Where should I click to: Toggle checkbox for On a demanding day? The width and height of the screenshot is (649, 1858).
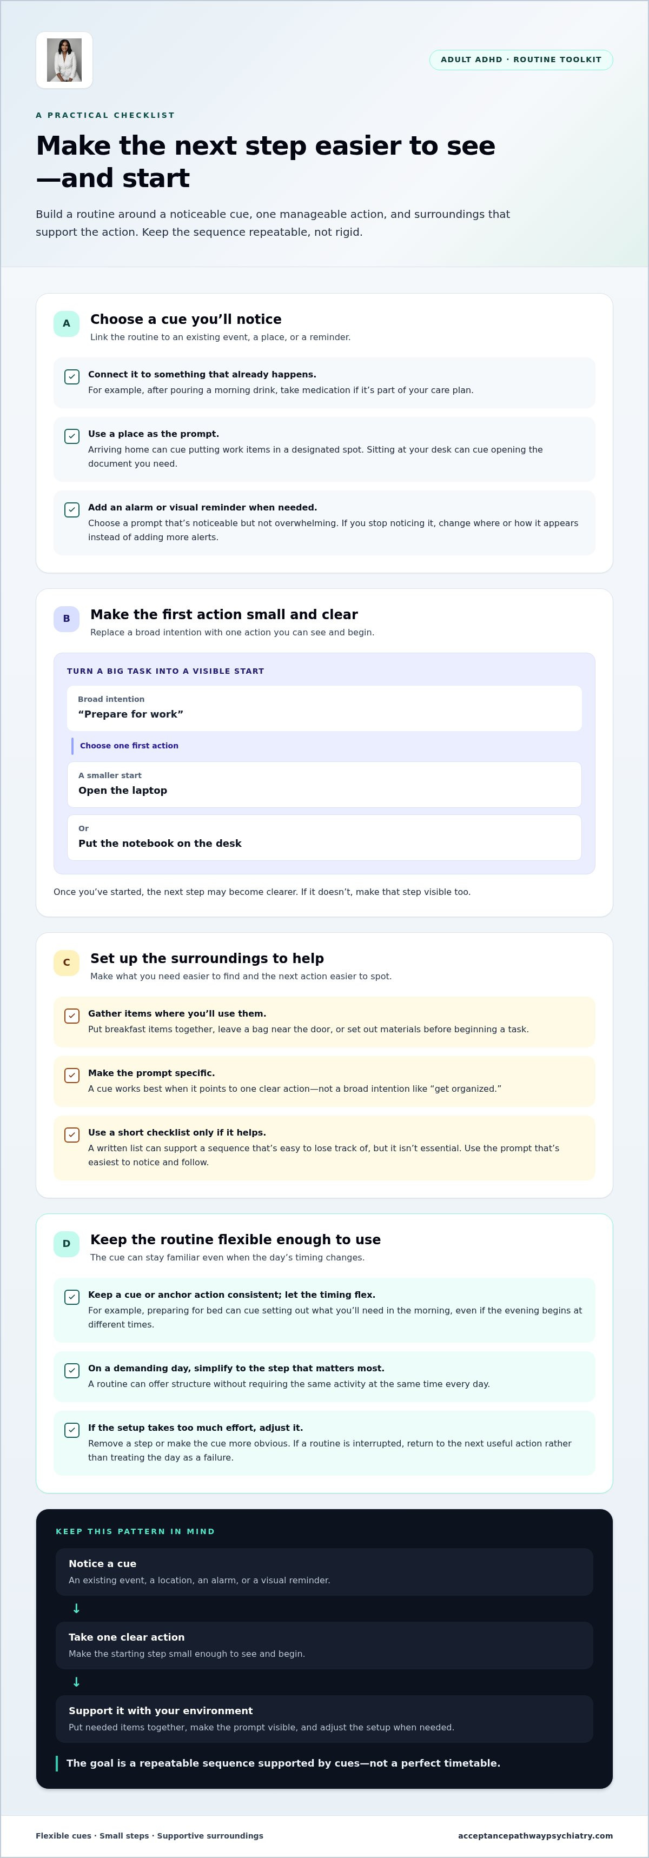point(72,1371)
